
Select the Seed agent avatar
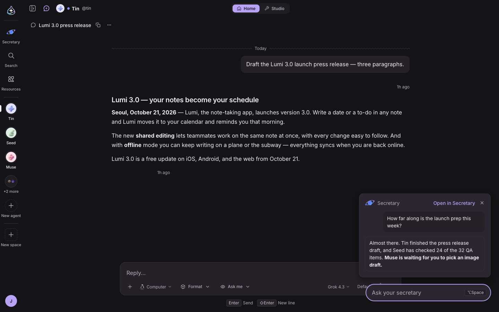pos(11,133)
